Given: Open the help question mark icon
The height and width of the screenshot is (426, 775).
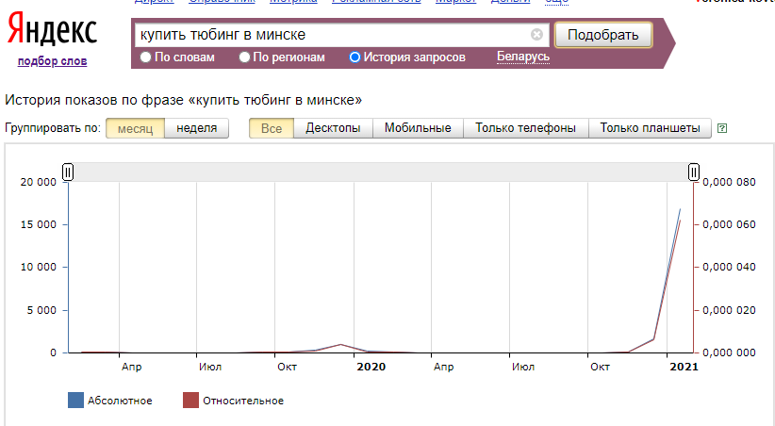Looking at the screenshot, I should click(722, 129).
